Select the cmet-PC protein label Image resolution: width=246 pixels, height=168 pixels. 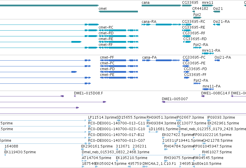click(x=107, y=63)
